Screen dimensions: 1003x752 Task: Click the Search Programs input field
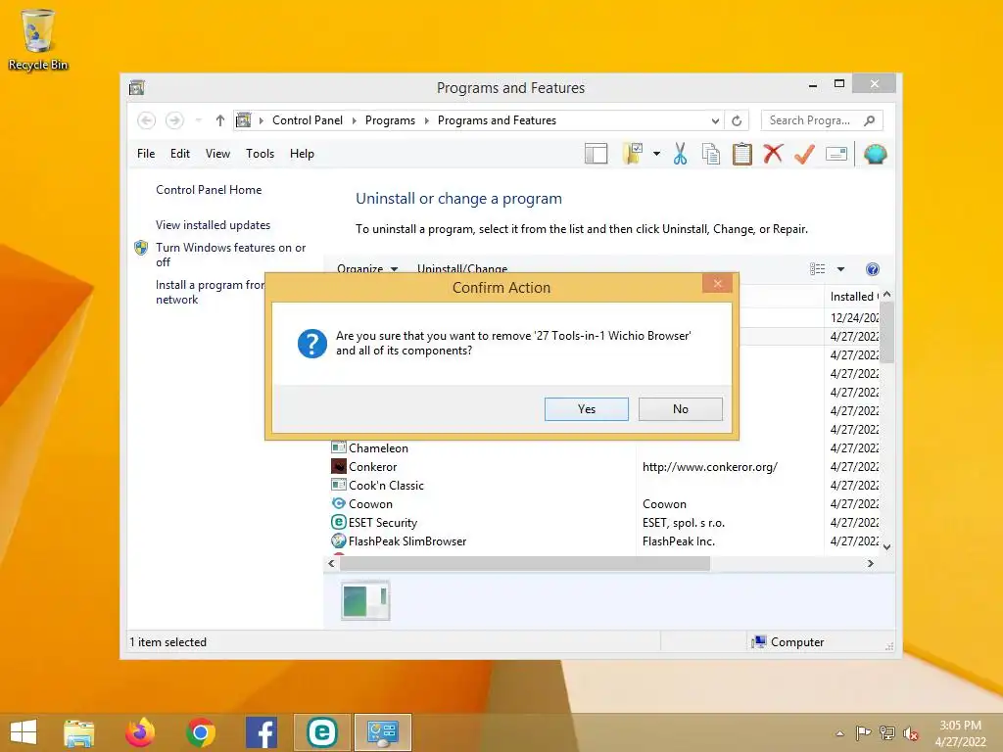pos(809,120)
